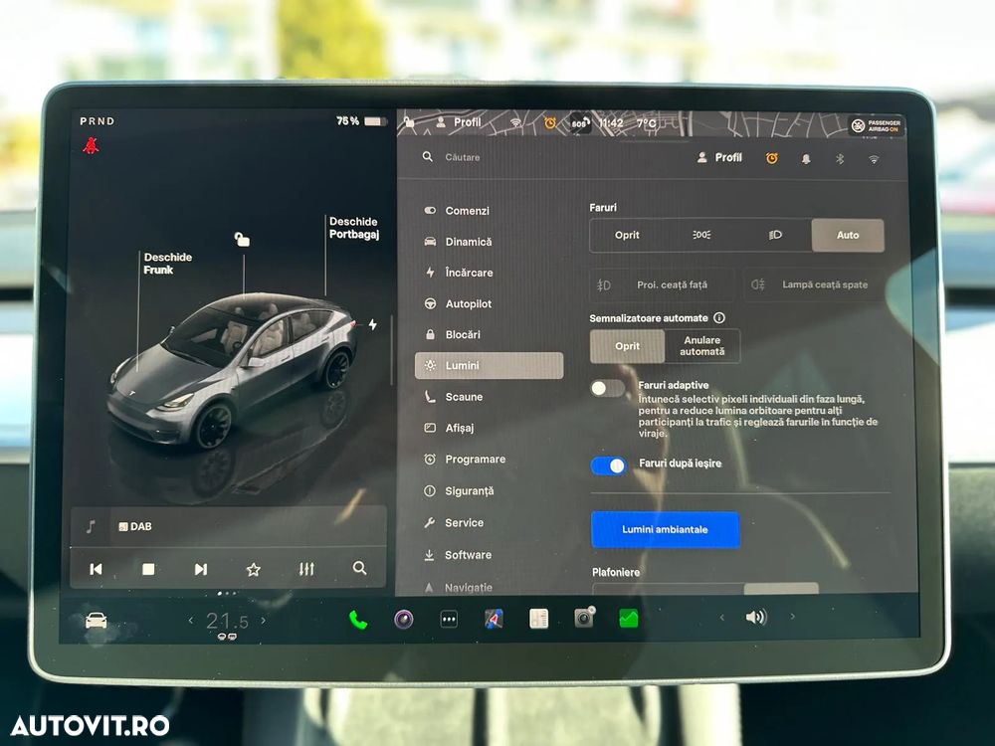Raise volume with the right arrow

792,616
